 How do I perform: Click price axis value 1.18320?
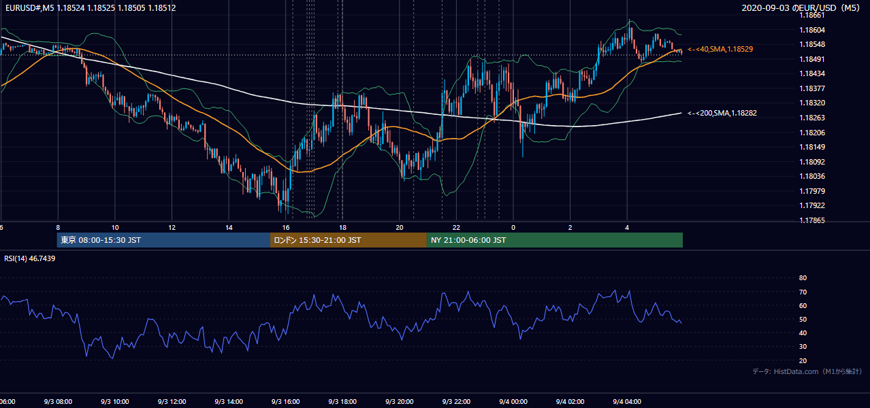(811, 103)
